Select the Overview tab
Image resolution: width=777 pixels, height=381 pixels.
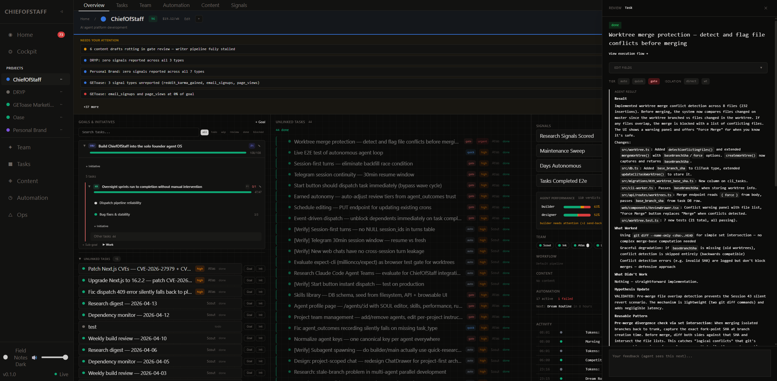click(x=94, y=5)
